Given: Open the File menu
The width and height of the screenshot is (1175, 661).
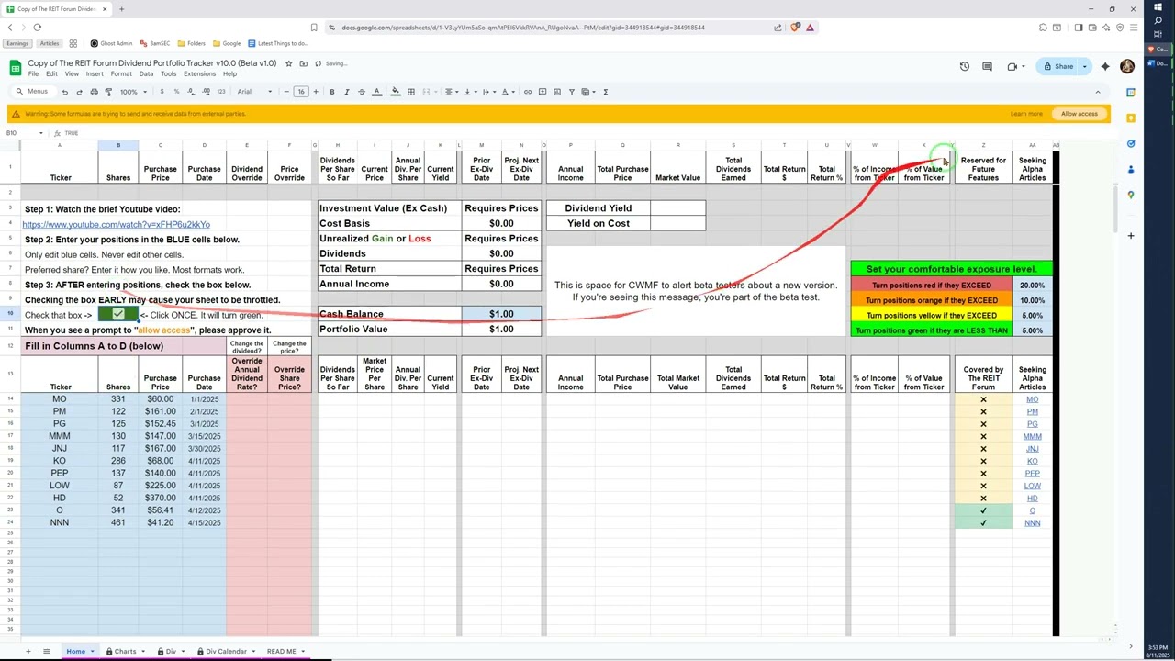Looking at the screenshot, I should [x=33, y=73].
